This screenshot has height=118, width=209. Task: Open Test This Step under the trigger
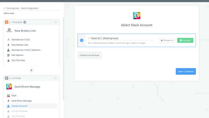pos(18,60)
